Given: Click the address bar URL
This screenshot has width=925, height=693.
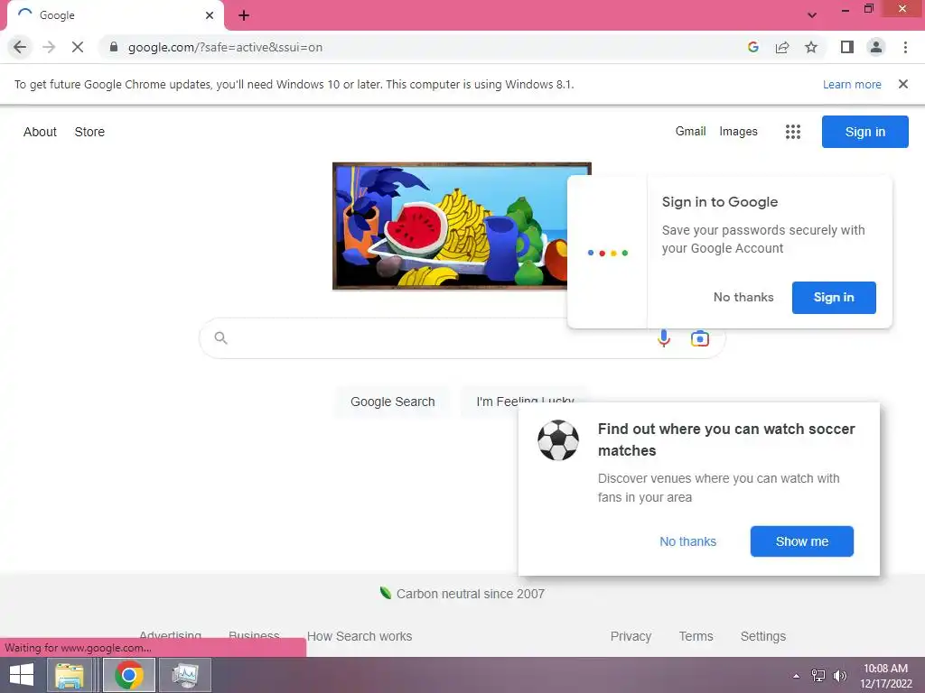Looking at the screenshot, I should pyautogui.click(x=225, y=47).
